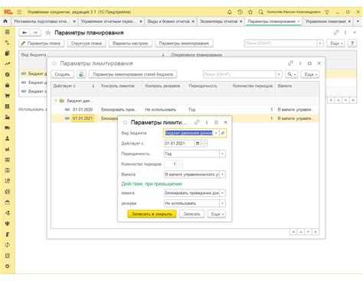Switch to Регламенты подготовки отчетности tab

pyautogui.click(x=41, y=21)
